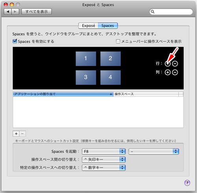Enable メニューバーに操作スペースを表示 checkbox
197x193 pixels.
pyautogui.click(x=118, y=41)
